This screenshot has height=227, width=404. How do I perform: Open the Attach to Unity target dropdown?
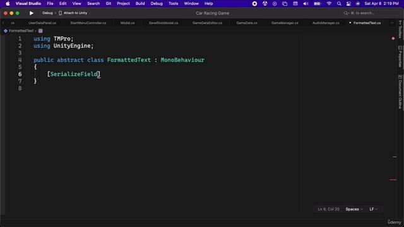coord(75,13)
